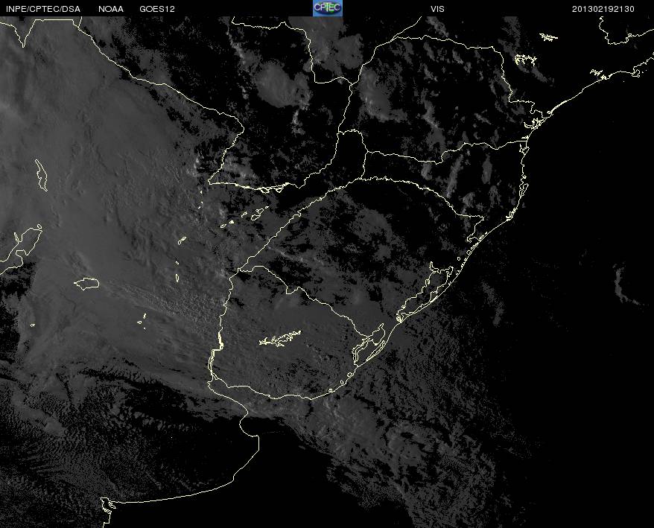Click the long narrow lake outline at left
This screenshot has height=528, width=654.
tap(41, 175)
